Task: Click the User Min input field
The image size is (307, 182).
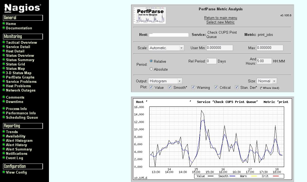Action: 220,48
